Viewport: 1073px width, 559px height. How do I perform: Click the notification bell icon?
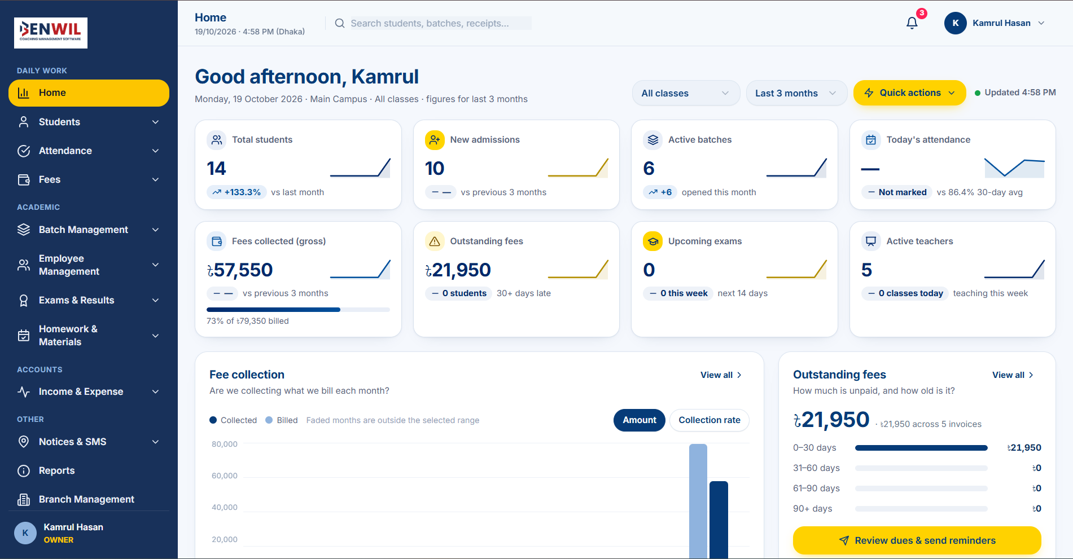tap(912, 23)
